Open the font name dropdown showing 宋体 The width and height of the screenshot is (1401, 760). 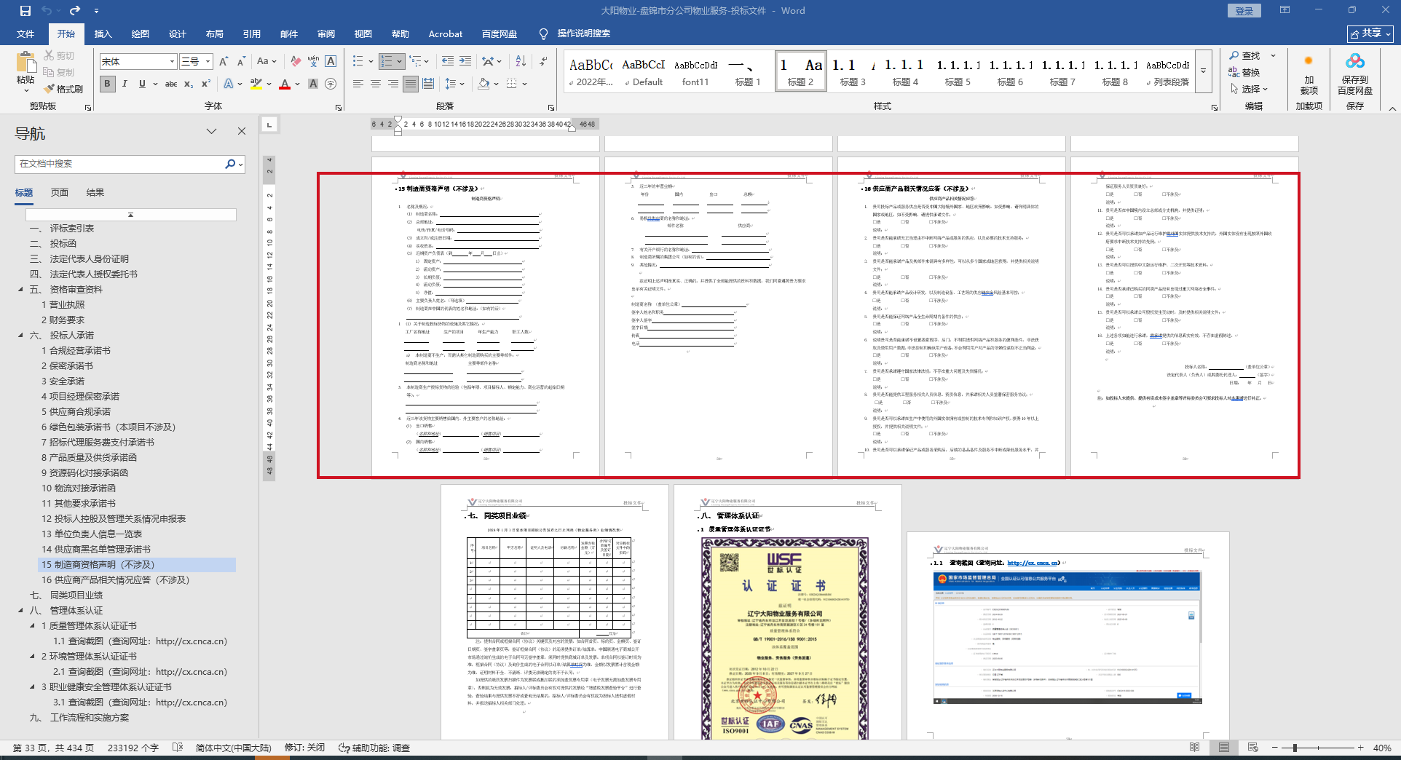pyautogui.click(x=172, y=61)
